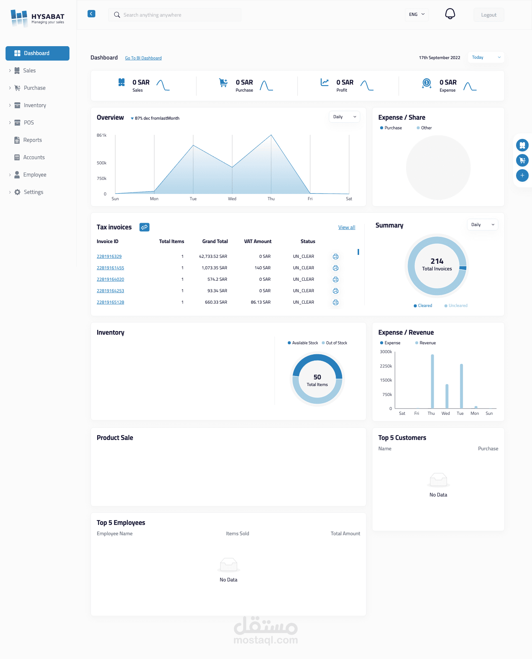
Task: Click the floating purchase cart shortcut
Action: 522,160
